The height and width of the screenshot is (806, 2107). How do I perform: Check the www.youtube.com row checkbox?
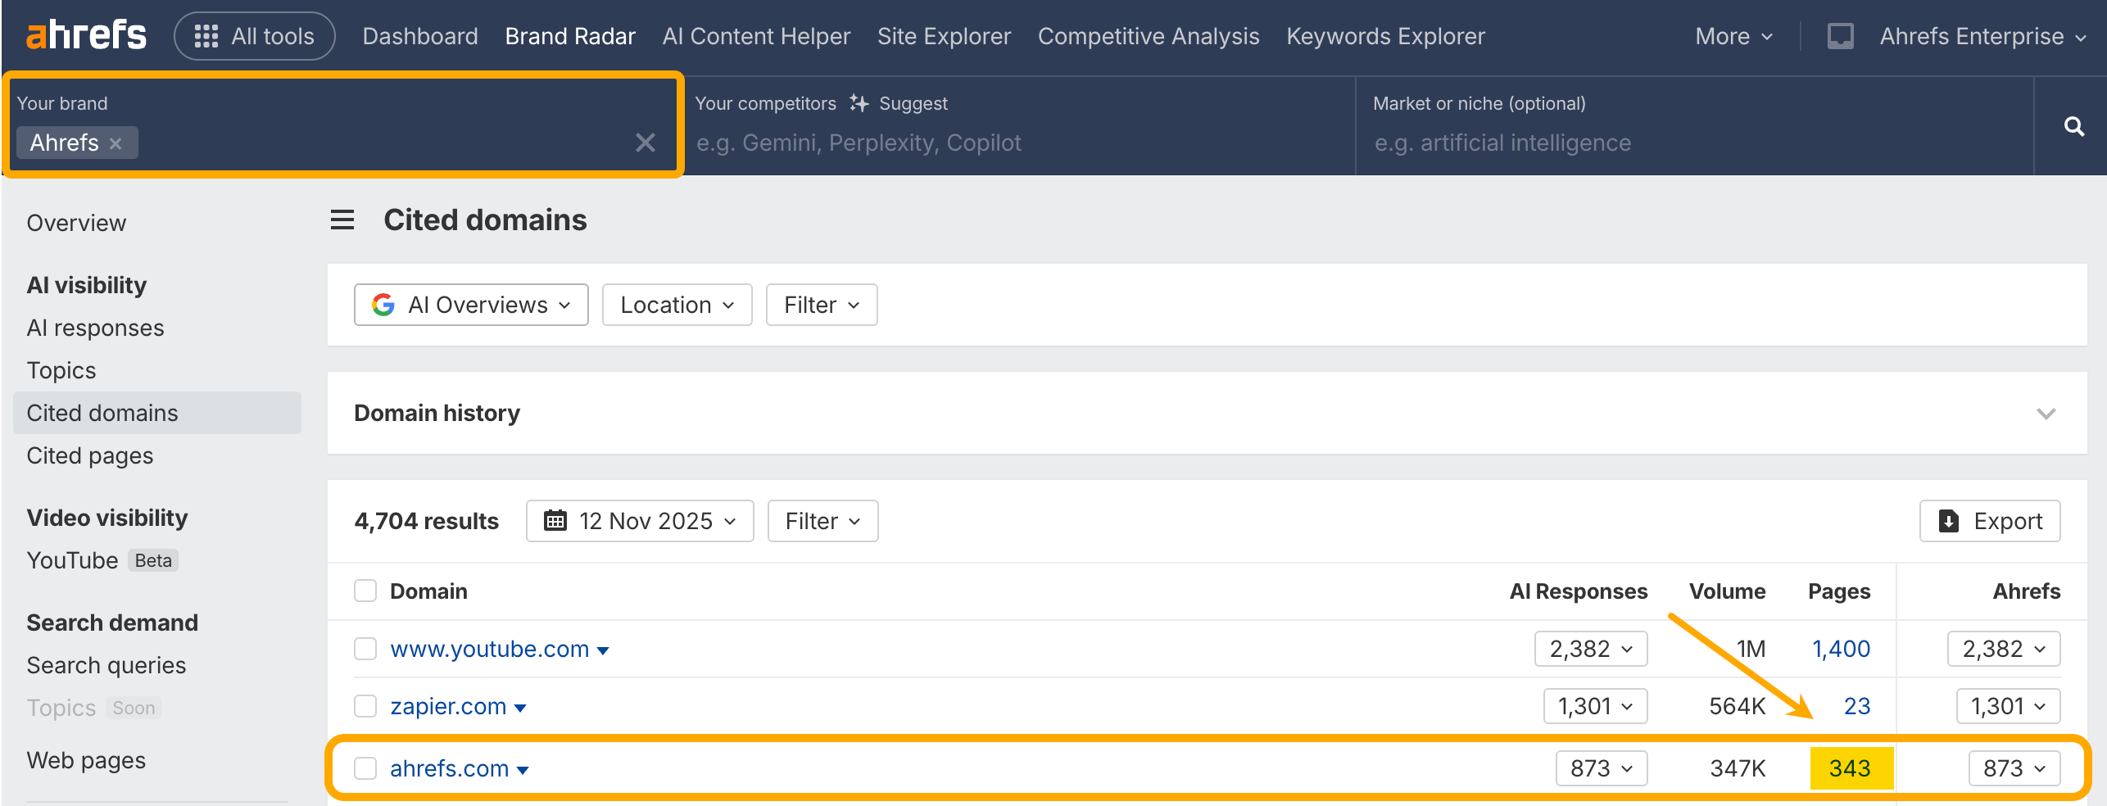pyautogui.click(x=365, y=649)
